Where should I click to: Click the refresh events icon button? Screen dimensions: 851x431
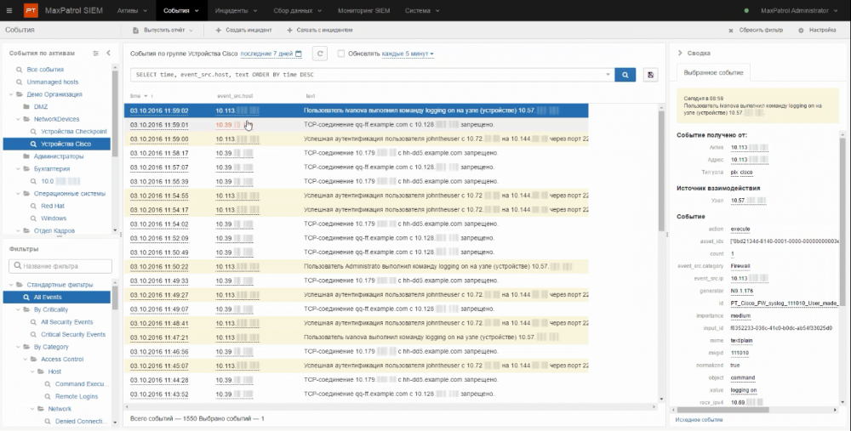(320, 54)
